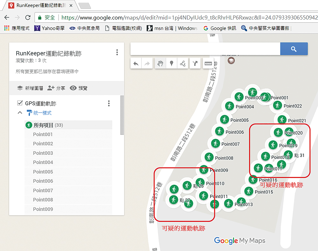The height and width of the screenshot is (251, 318).
Task: Click the green secure lock icon
Action: [40, 17]
